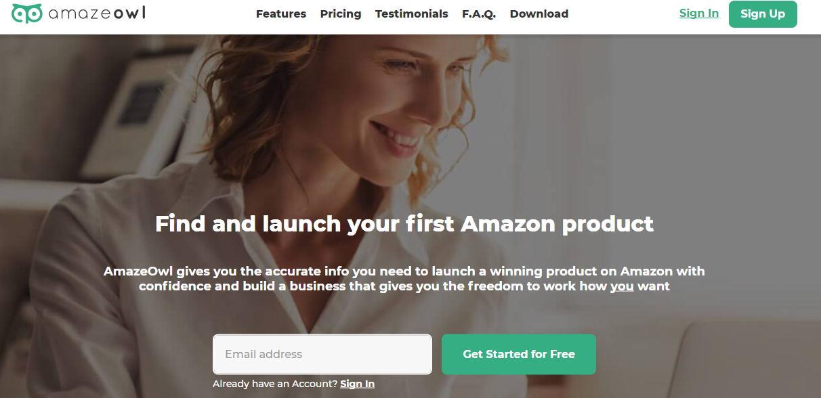Follow the Sign In link below the email field
Viewport: 821px width, 398px height.
tap(357, 384)
